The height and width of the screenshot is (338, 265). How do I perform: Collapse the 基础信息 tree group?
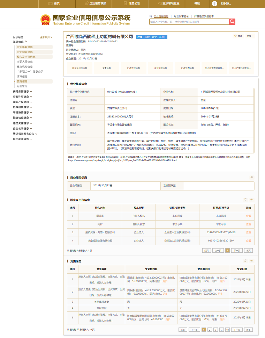pyautogui.click(x=20, y=42)
